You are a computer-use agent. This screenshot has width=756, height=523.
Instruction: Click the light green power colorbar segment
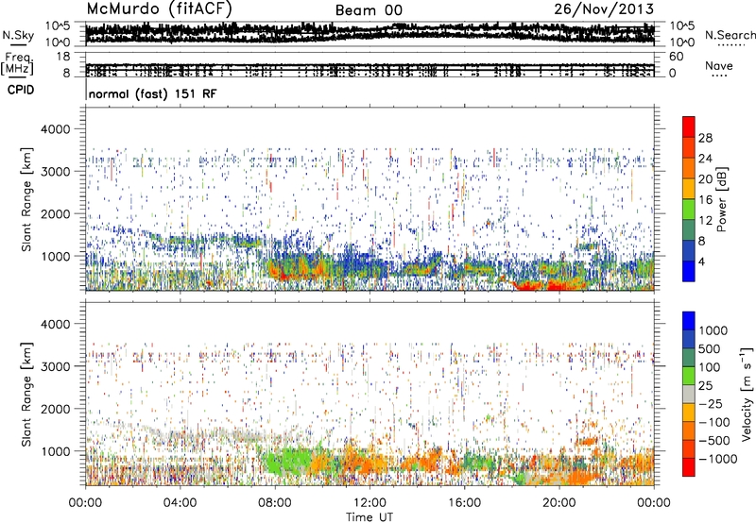pos(689,210)
